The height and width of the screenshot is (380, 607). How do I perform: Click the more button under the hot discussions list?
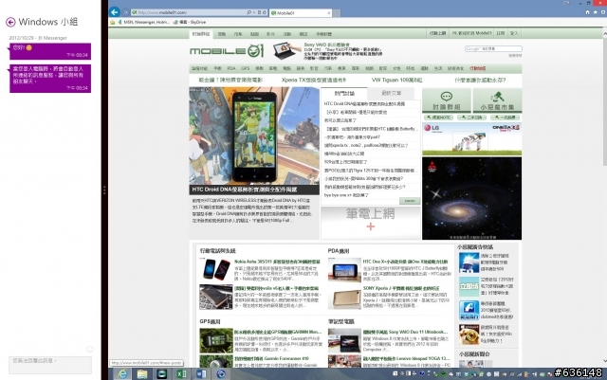point(410,201)
